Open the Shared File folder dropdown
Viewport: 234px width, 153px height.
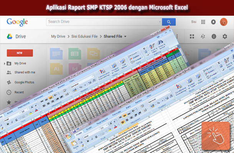click(125, 36)
